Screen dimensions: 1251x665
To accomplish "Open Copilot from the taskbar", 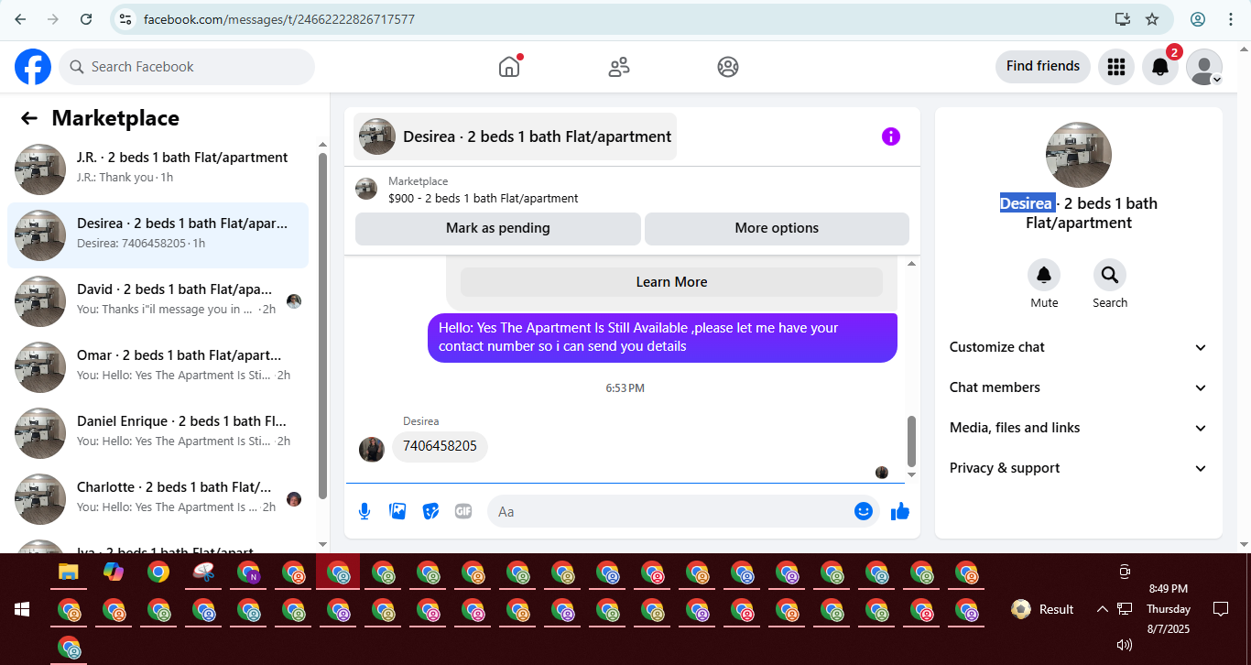I will click(114, 572).
